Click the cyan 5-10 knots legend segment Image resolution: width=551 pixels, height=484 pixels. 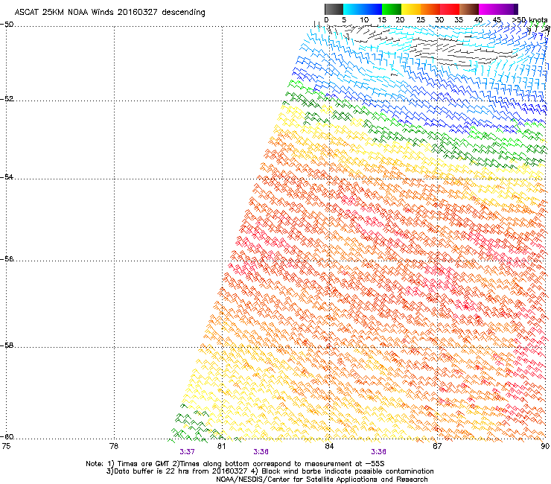click(353, 9)
